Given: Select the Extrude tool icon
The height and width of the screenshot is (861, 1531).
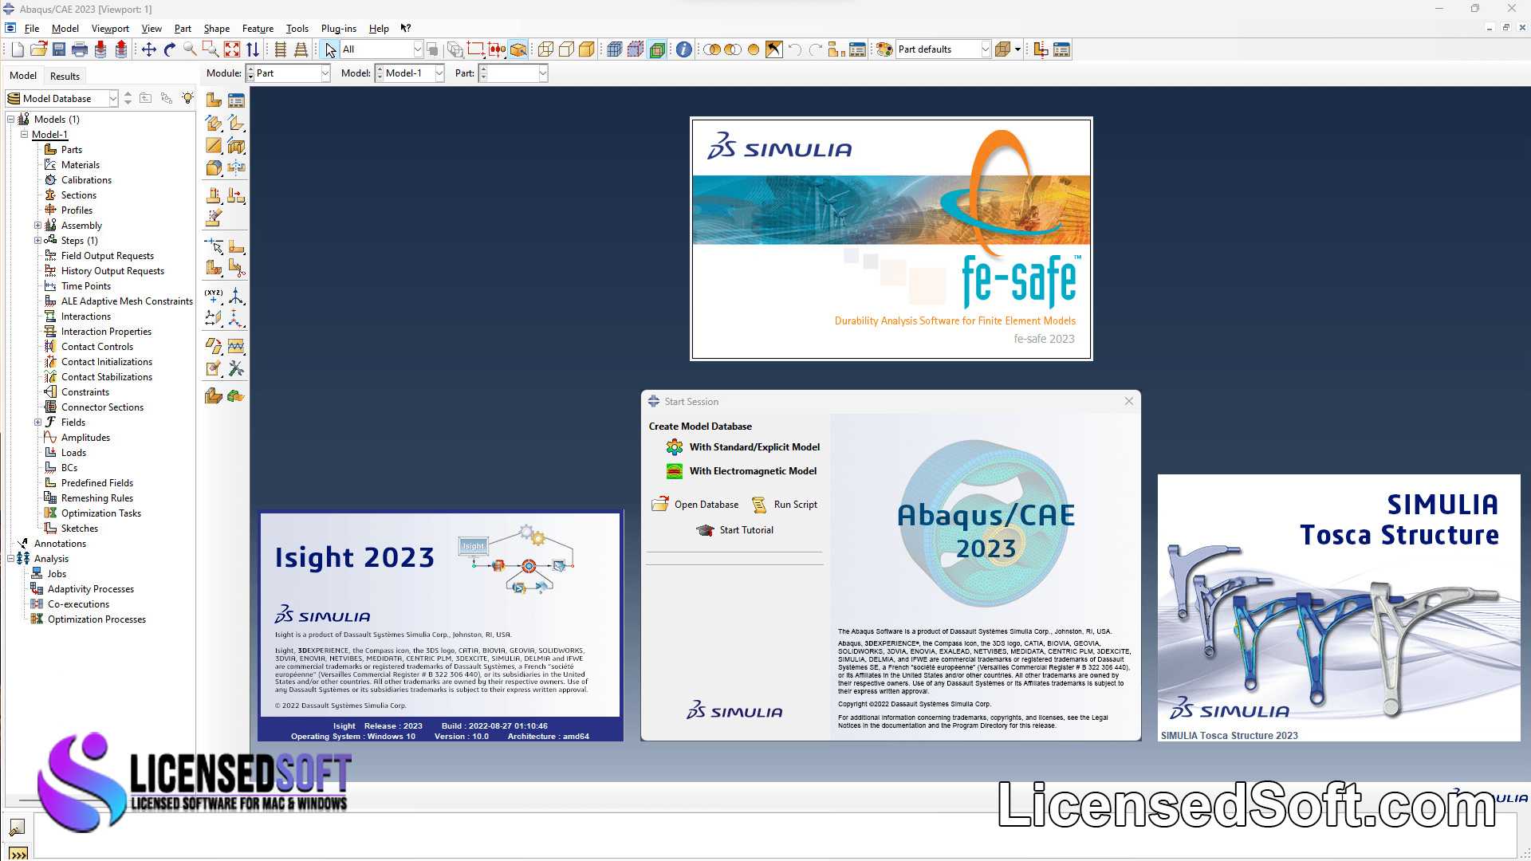Looking at the screenshot, I should point(214,123).
